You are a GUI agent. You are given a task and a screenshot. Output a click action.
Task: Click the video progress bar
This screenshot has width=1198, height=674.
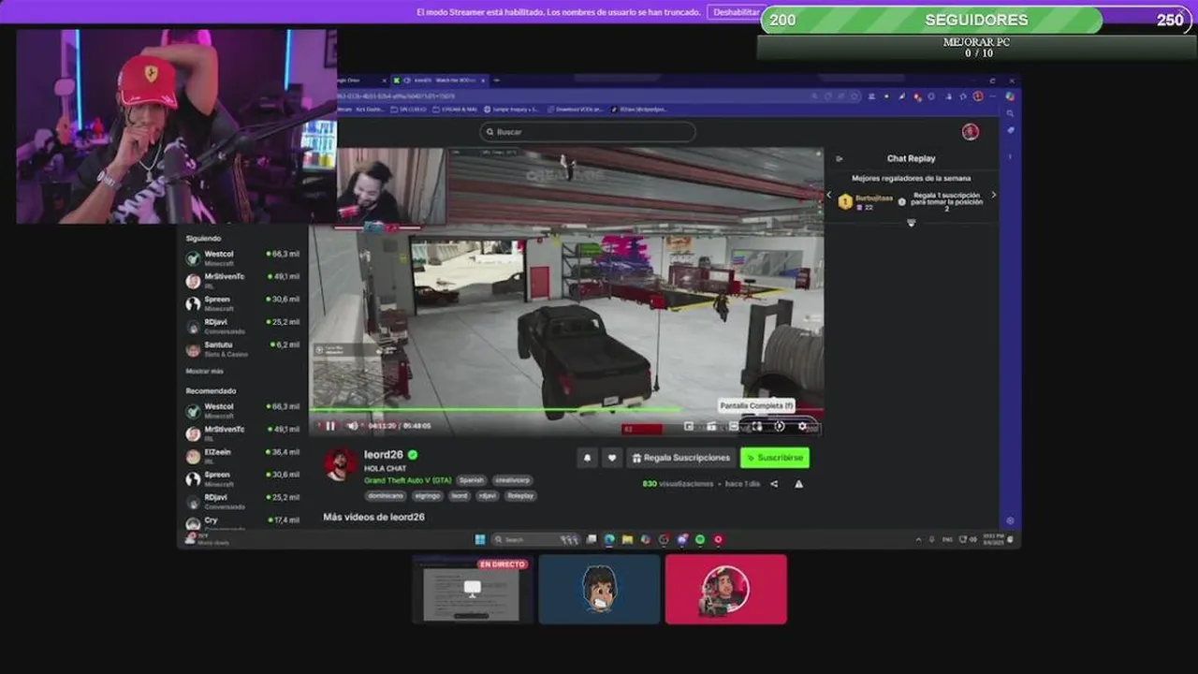point(566,409)
